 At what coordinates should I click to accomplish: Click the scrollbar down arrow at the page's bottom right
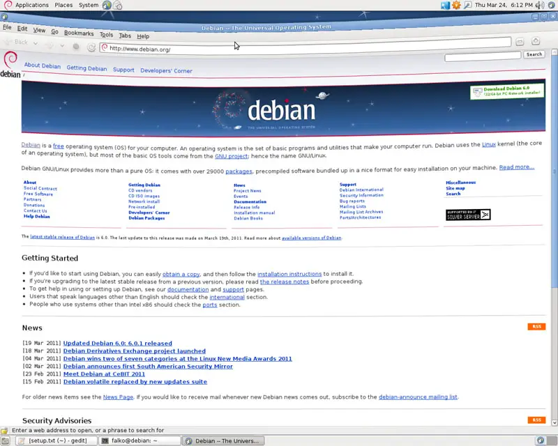[x=554, y=423]
